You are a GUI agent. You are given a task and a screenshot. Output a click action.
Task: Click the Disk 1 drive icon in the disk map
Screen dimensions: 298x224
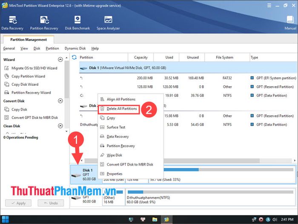76,175
